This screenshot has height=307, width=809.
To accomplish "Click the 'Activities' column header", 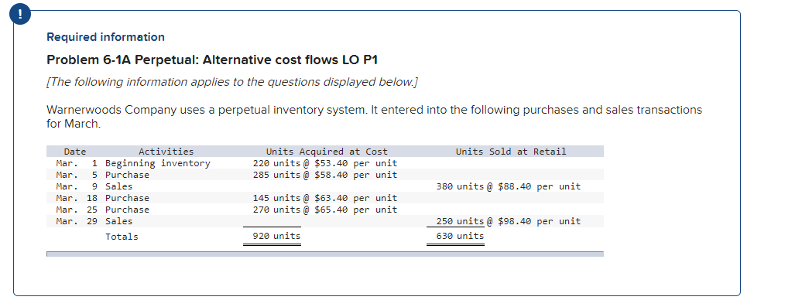I will 166,152.
